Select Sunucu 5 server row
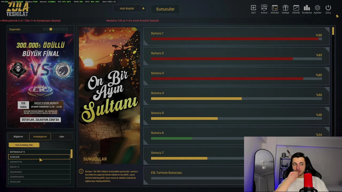The image size is (342, 192). pos(236,116)
